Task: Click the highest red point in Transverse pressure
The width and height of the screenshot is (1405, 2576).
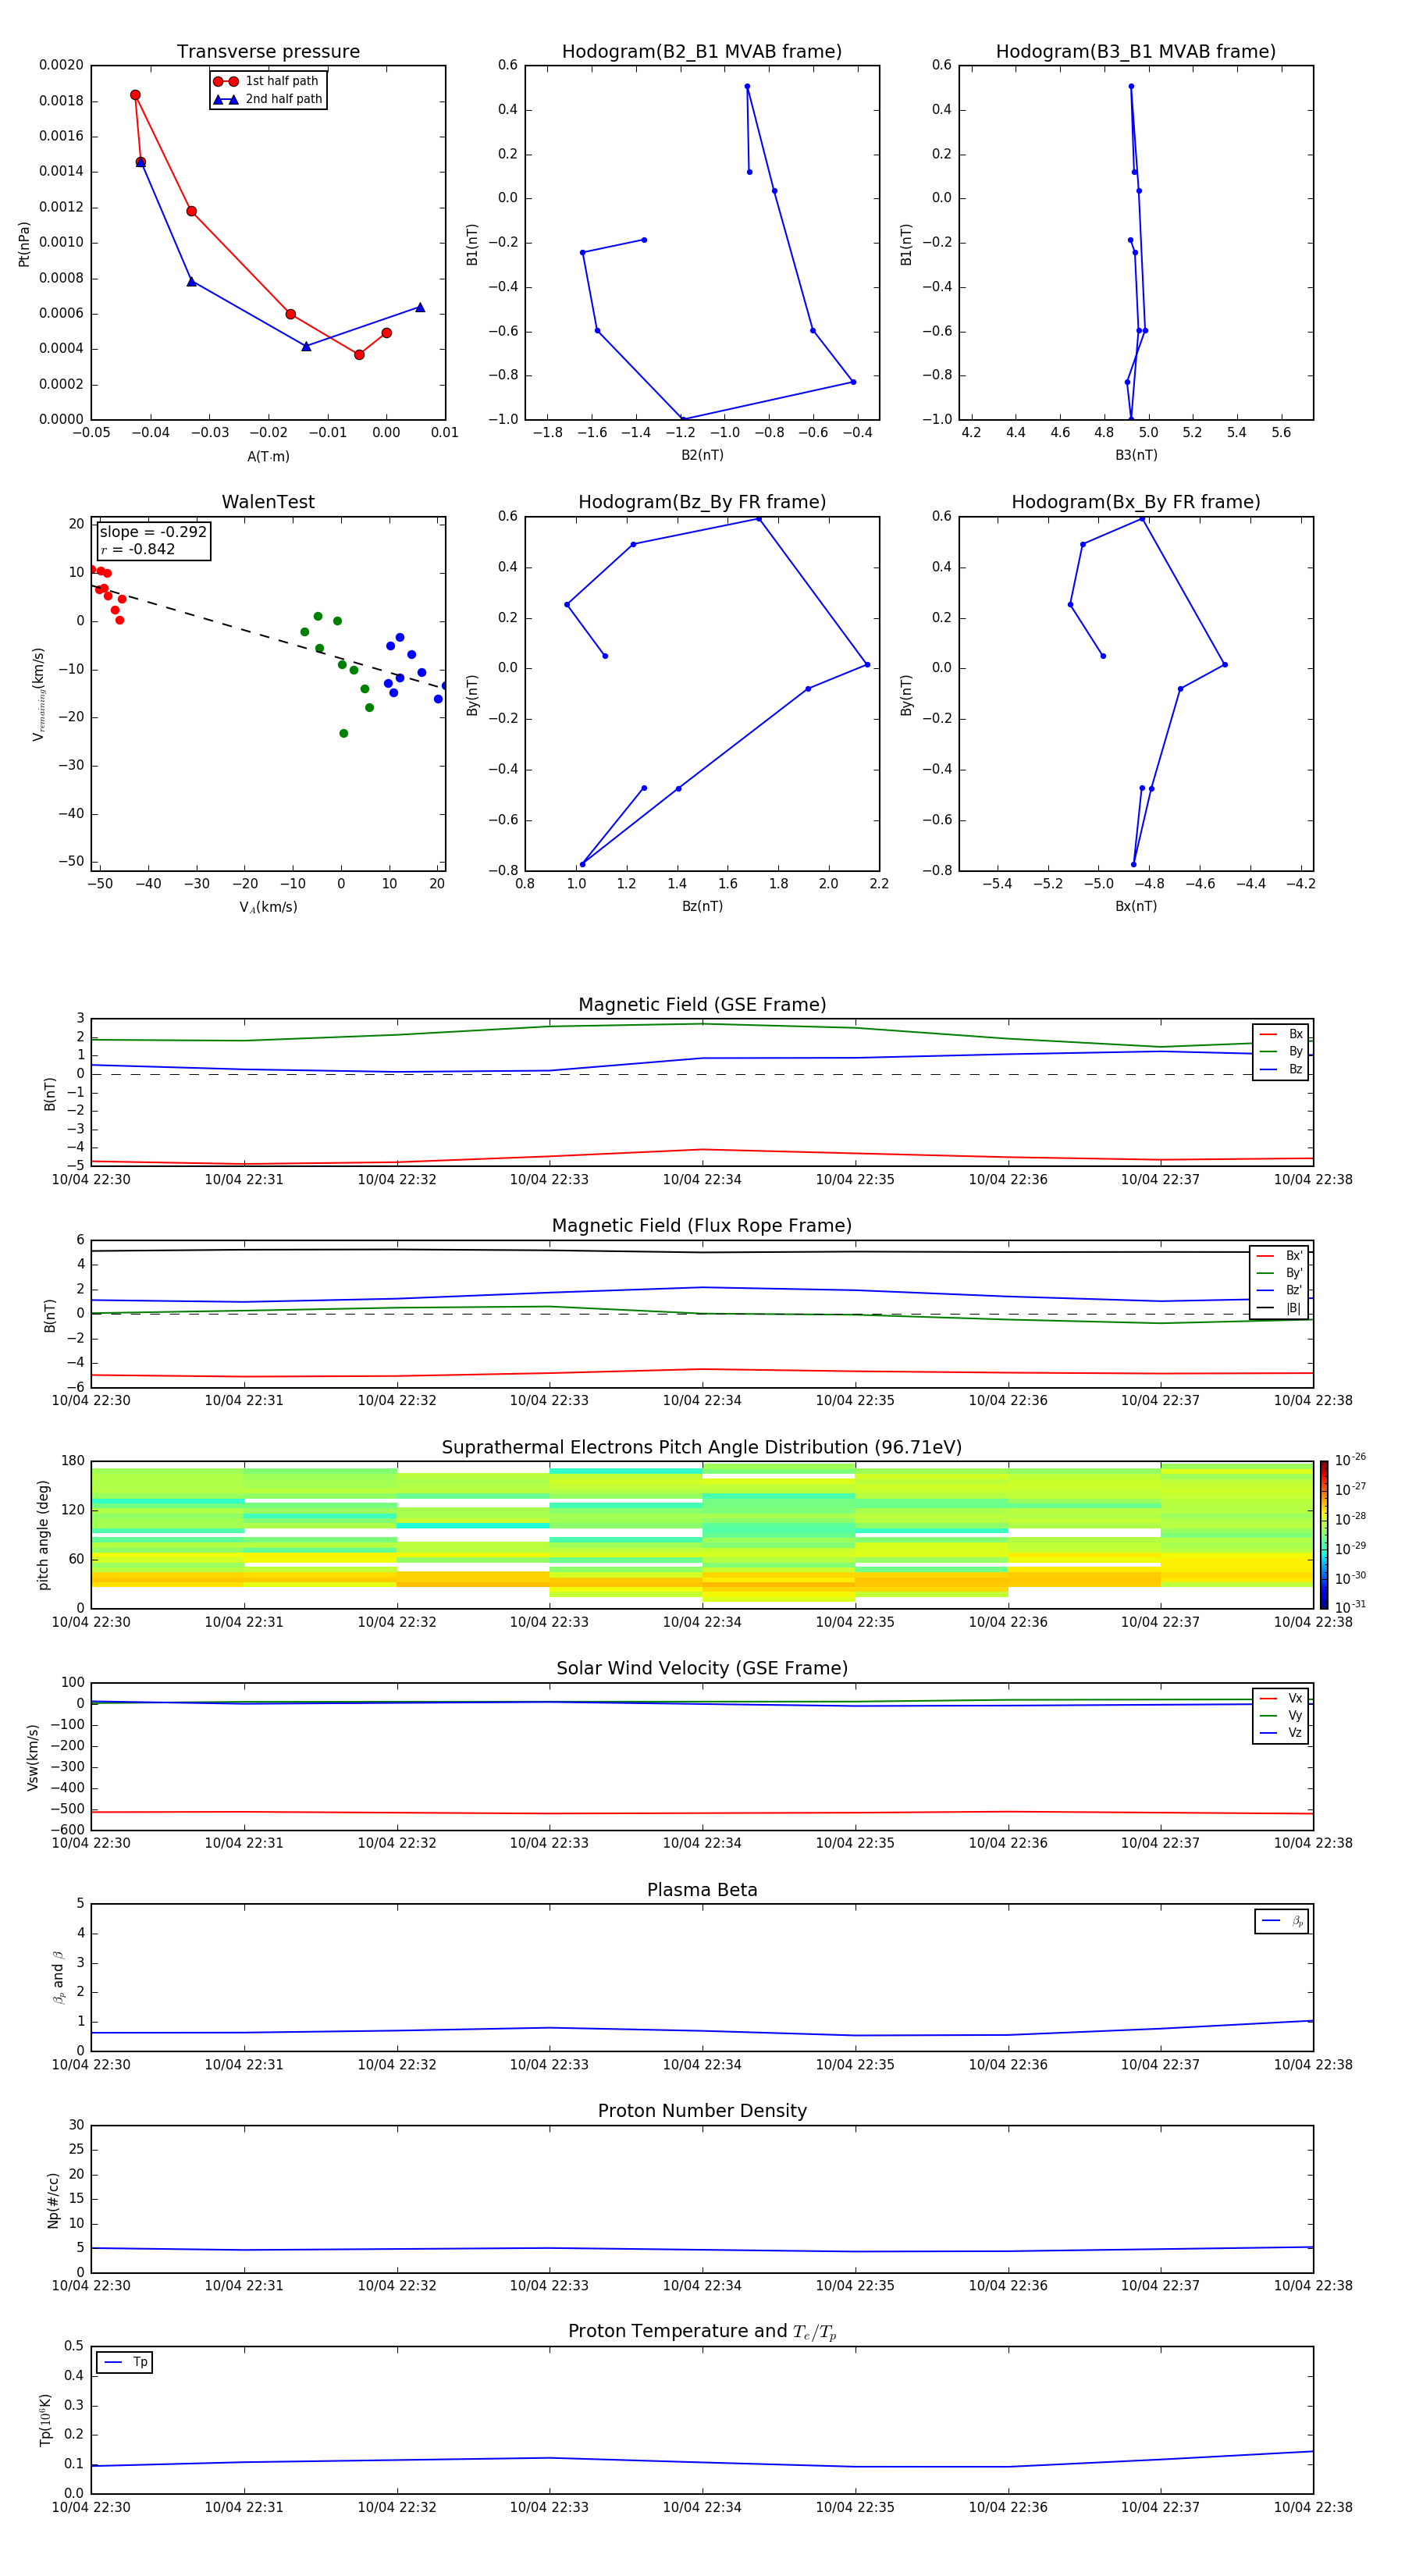Action: click(135, 95)
